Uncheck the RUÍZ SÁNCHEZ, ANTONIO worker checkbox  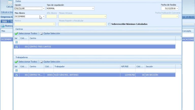click(17, 75)
